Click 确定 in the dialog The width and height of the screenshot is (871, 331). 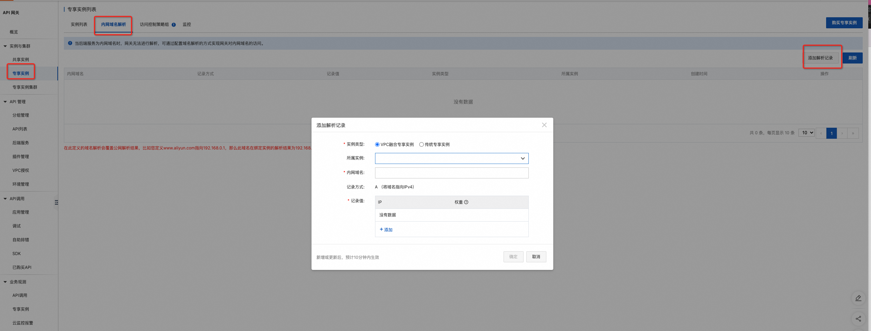pos(513,257)
